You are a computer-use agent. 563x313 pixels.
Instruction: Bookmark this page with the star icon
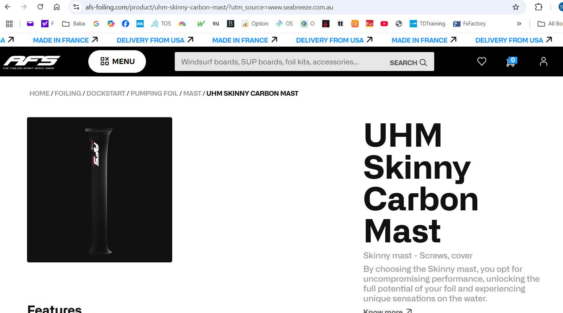[516, 7]
